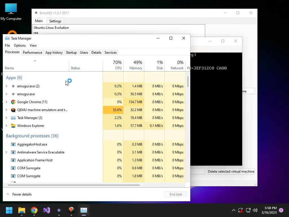Screen dimensions: 289x217
Task: Switch to the Performance tab
Action: click(x=32, y=53)
